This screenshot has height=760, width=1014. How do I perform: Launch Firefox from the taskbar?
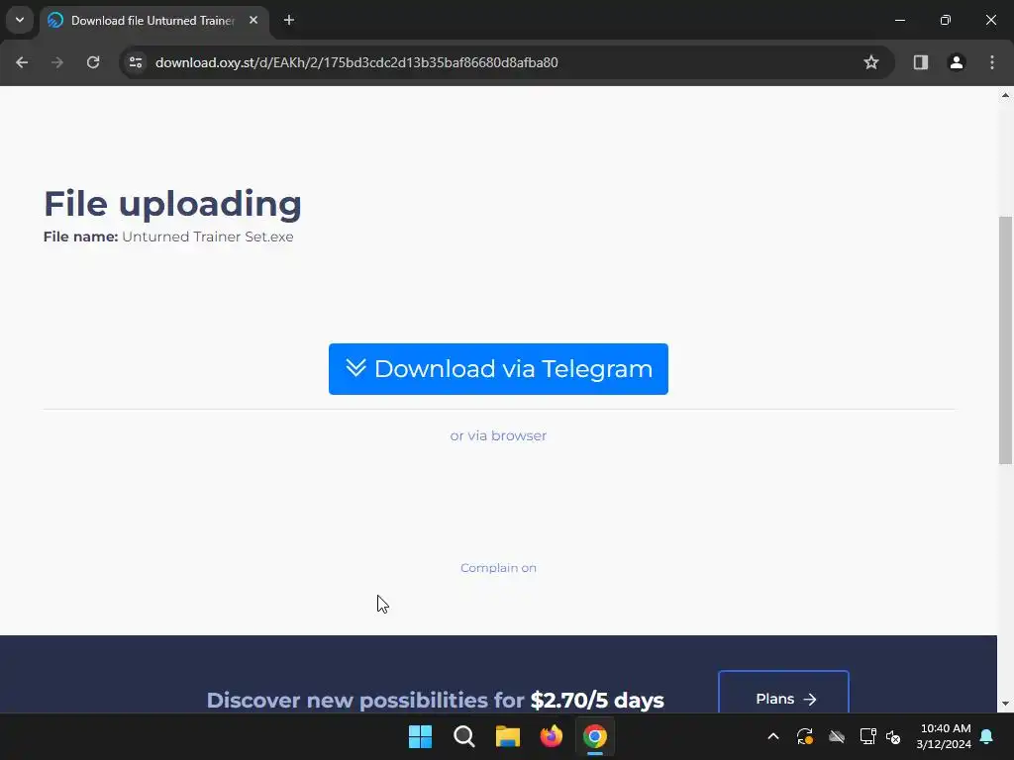pyautogui.click(x=551, y=736)
